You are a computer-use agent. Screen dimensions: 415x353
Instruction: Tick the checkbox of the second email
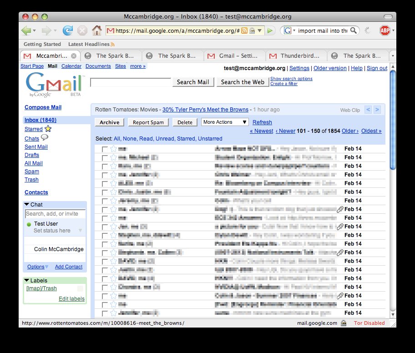[105, 158]
